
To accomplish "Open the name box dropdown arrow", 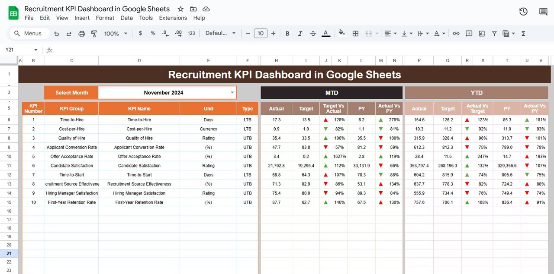I will click(x=35, y=50).
